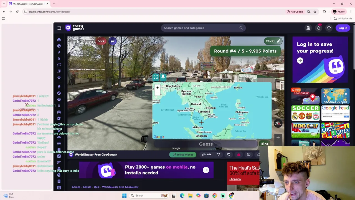This screenshot has width=355, height=200.
Task: Open the Paused profile button
Action: (x=339, y=12)
